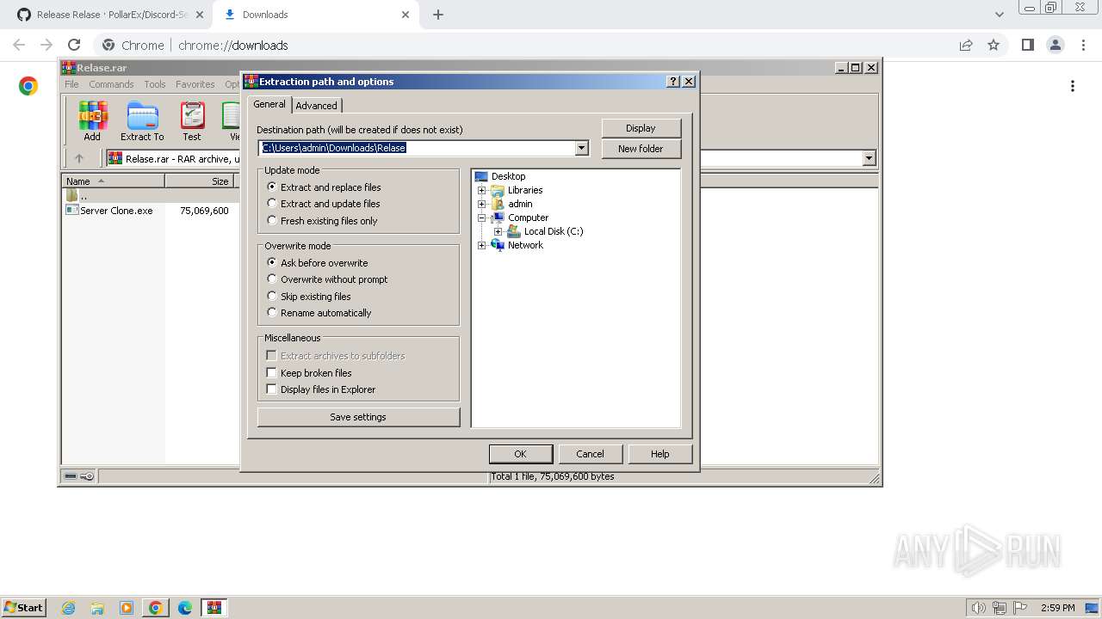Open the Chrome profile avatar icon
The width and height of the screenshot is (1102, 619).
pyautogui.click(x=1055, y=45)
